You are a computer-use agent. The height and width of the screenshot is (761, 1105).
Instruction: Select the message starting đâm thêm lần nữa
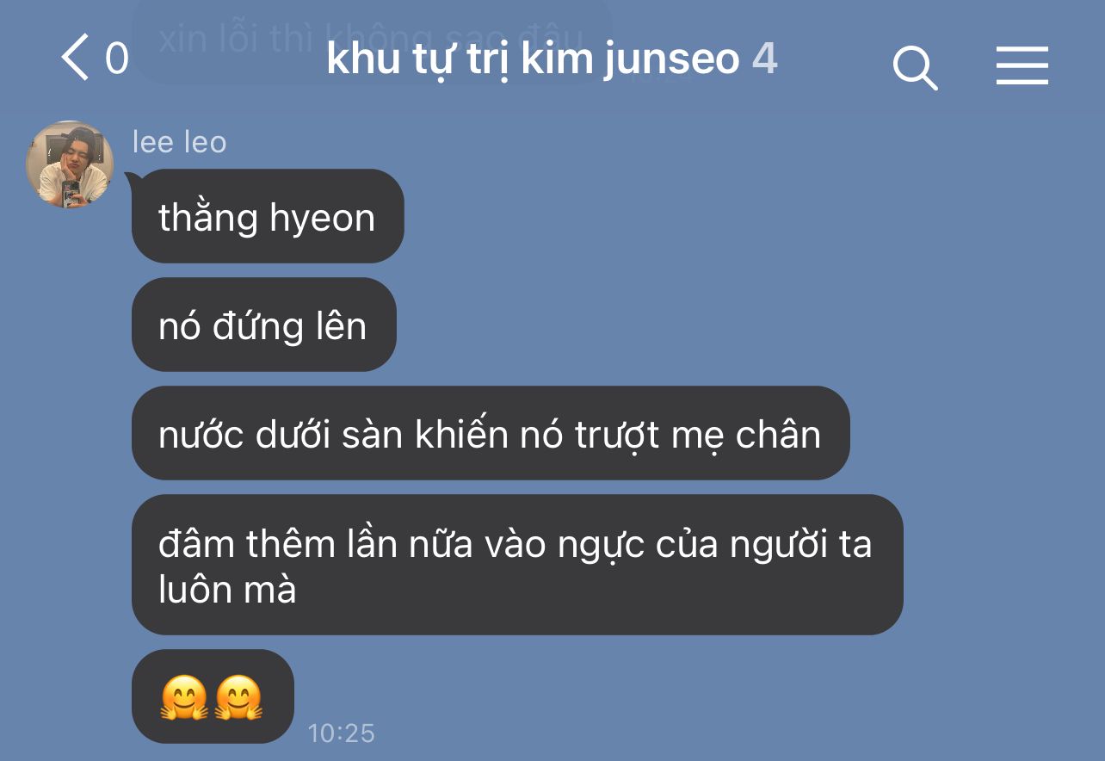pyautogui.click(x=516, y=565)
